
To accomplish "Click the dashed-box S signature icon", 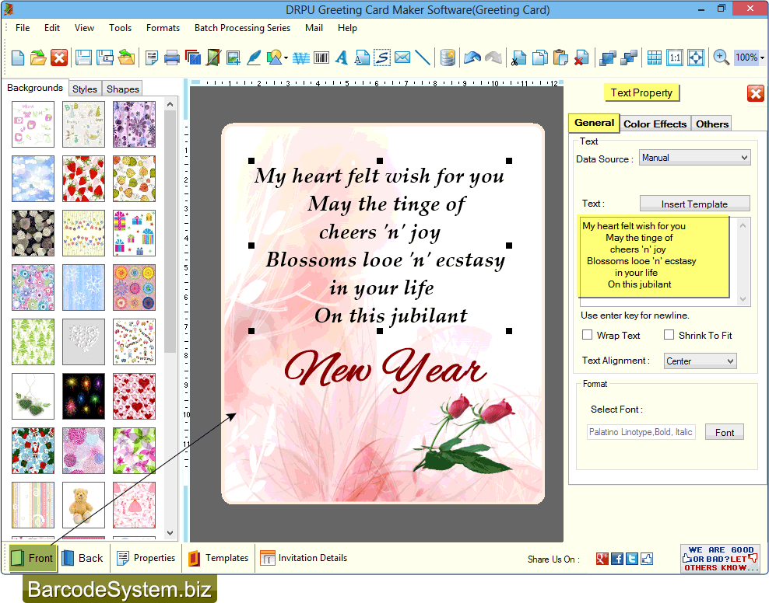I will pos(382,58).
